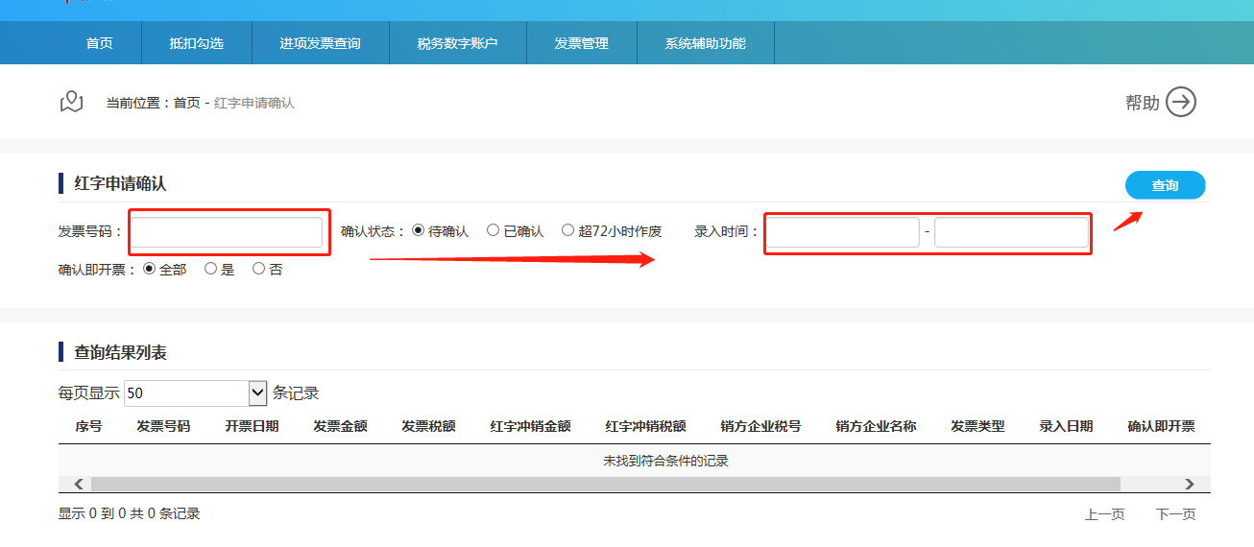Select 已确认 confirmation status radio
This screenshot has width=1254, height=547.
(x=493, y=231)
